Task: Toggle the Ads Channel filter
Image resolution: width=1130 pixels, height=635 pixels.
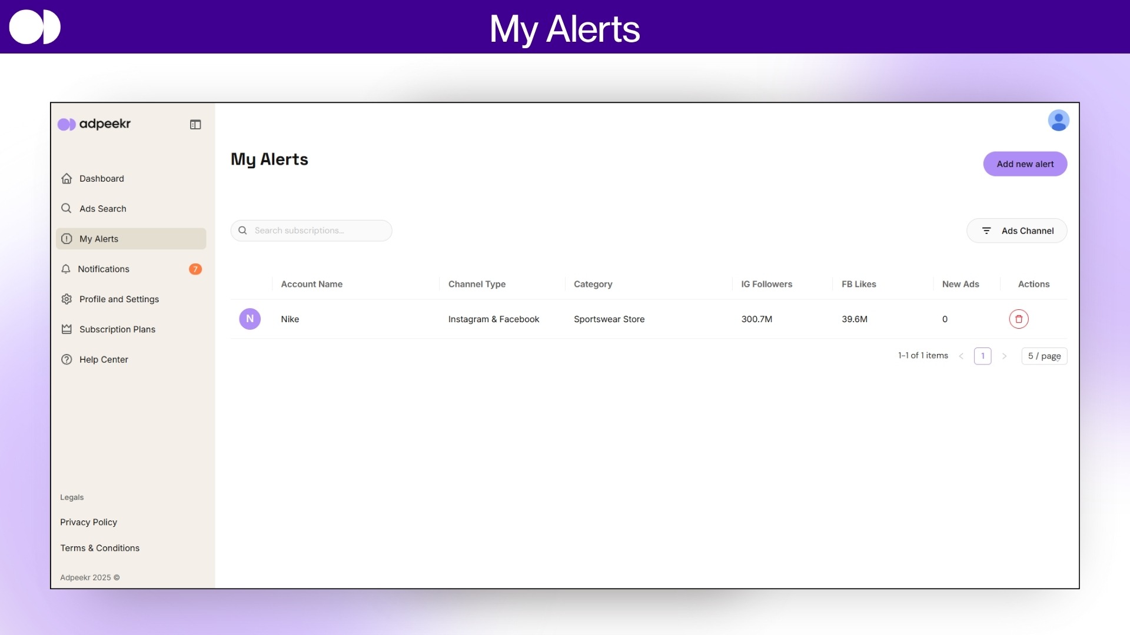Action: point(1016,230)
